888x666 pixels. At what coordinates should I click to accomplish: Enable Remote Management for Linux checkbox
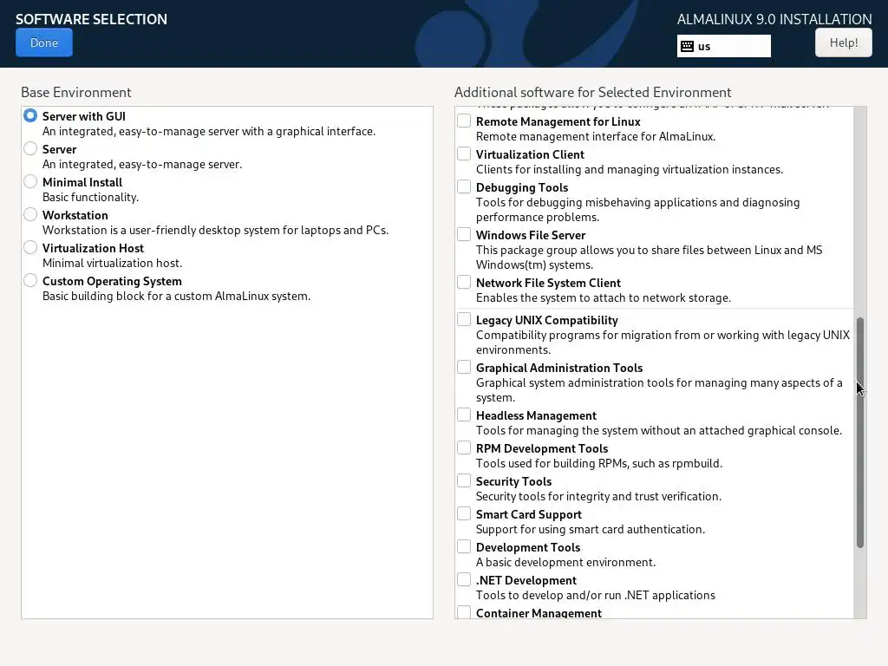pyautogui.click(x=464, y=121)
